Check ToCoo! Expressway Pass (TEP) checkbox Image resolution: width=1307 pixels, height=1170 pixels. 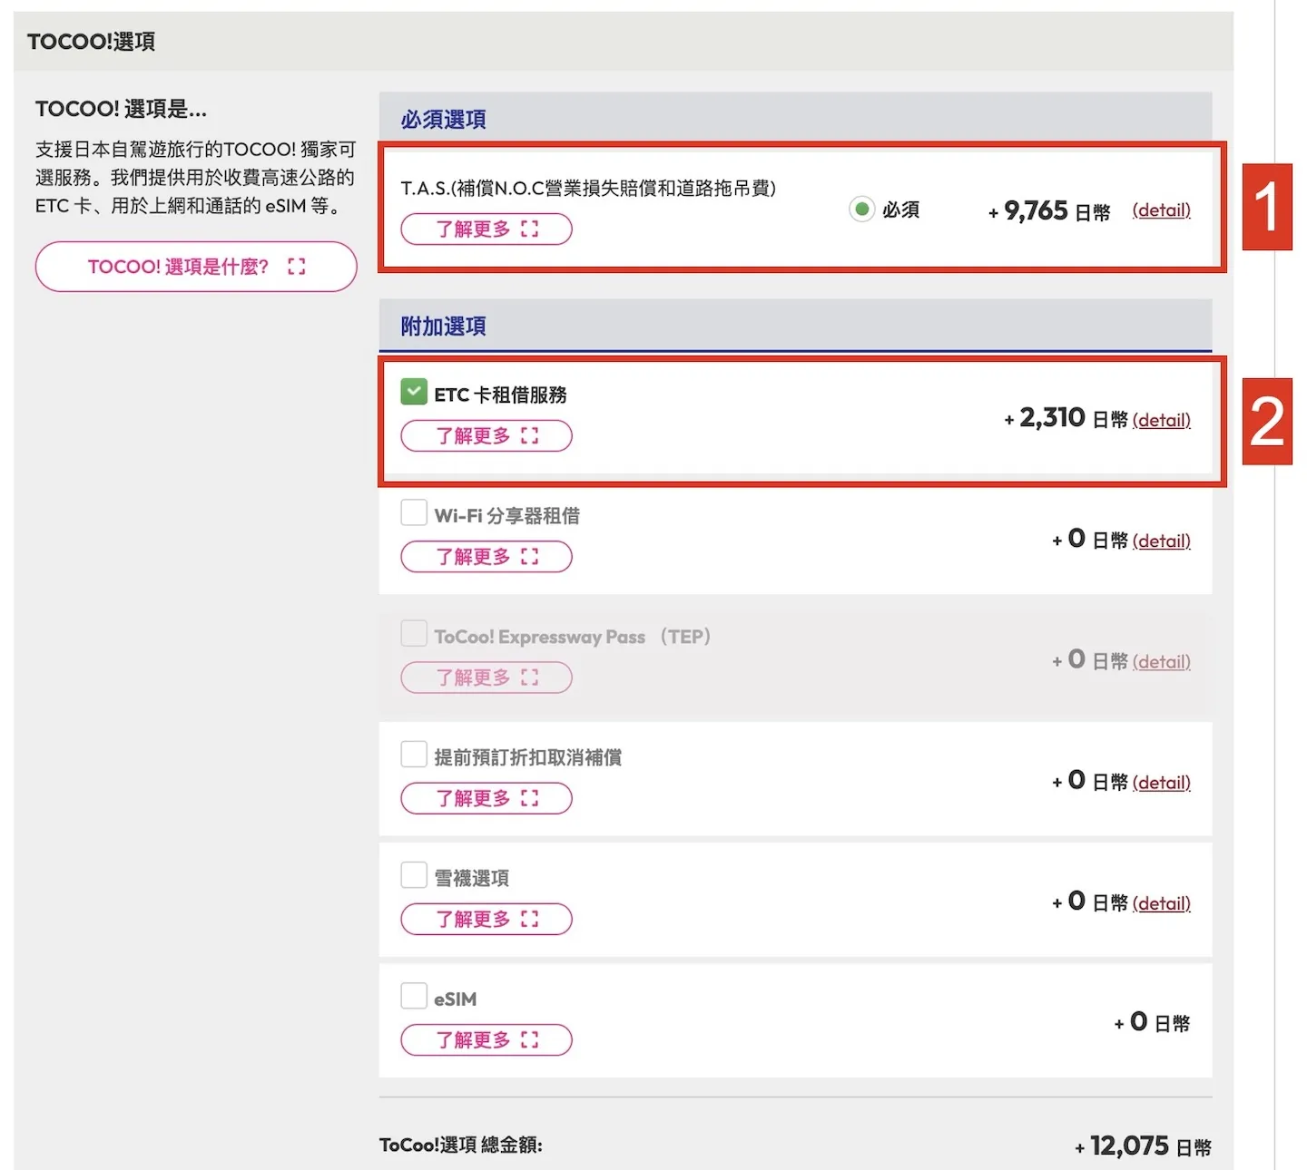coord(414,633)
